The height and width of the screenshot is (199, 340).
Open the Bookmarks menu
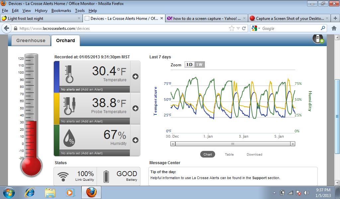[x=61, y=11]
